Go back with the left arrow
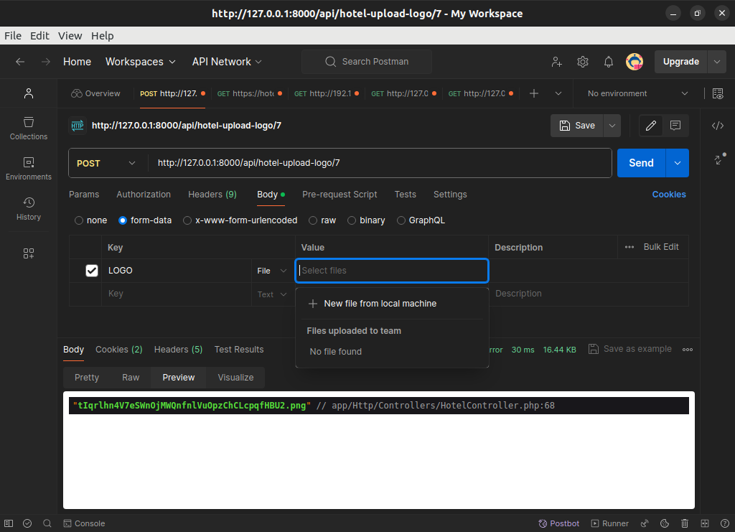 coord(19,62)
